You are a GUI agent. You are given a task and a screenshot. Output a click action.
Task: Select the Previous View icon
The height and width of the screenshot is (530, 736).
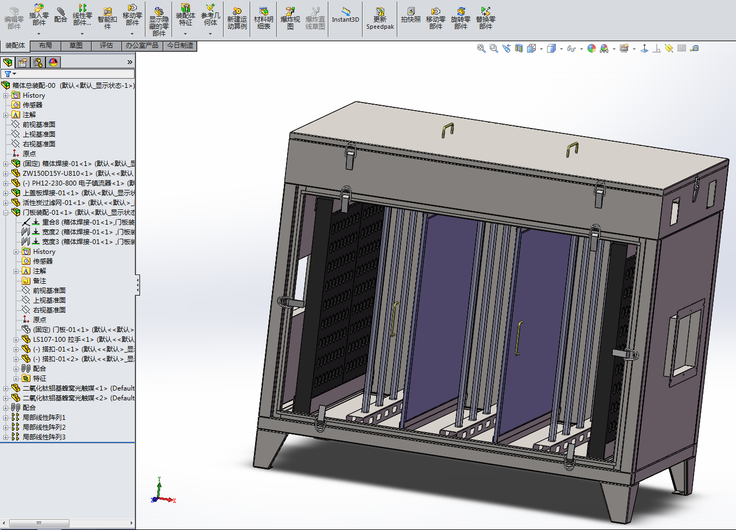pos(506,48)
